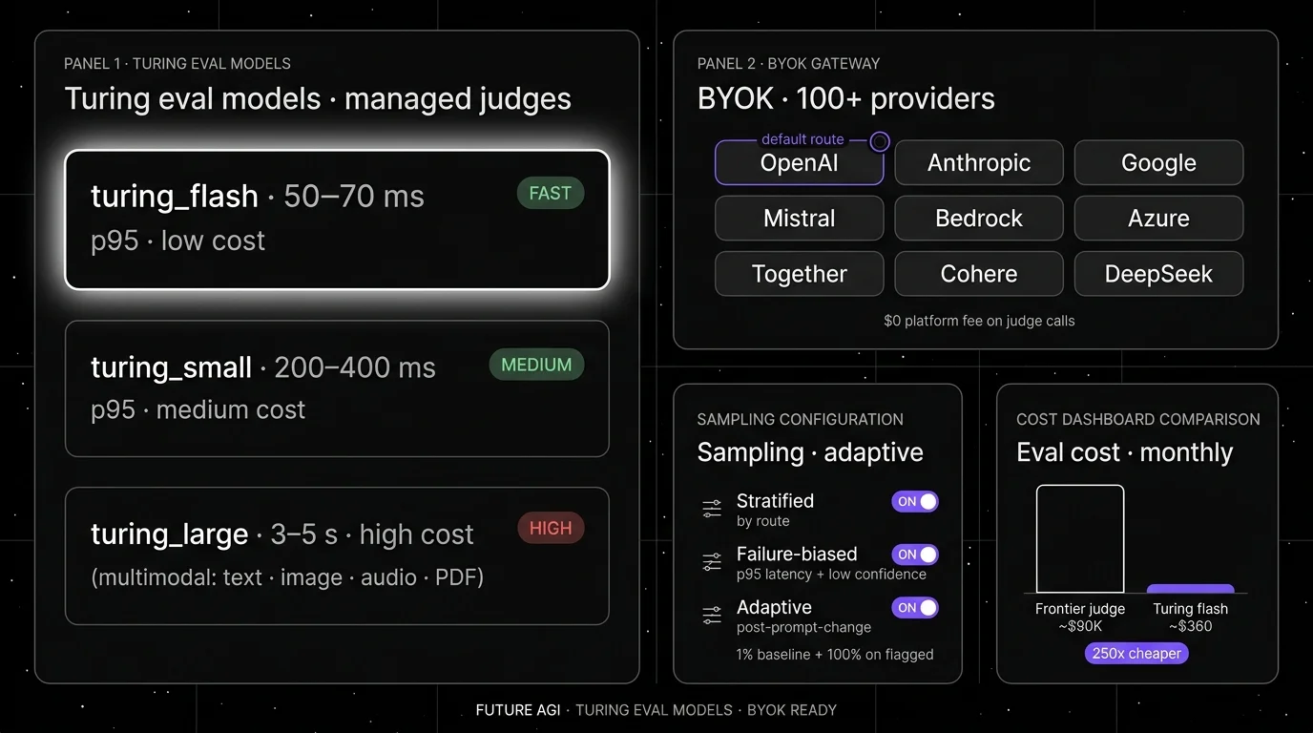Image resolution: width=1313 pixels, height=733 pixels.
Task: Click the 'Sampling · adaptive' heading
Action: coord(810,452)
